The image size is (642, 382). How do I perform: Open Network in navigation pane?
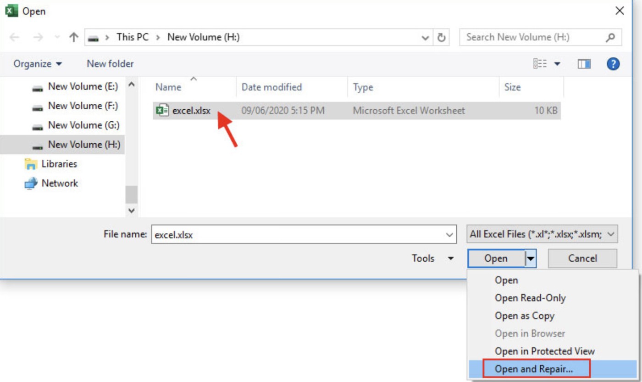click(60, 183)
